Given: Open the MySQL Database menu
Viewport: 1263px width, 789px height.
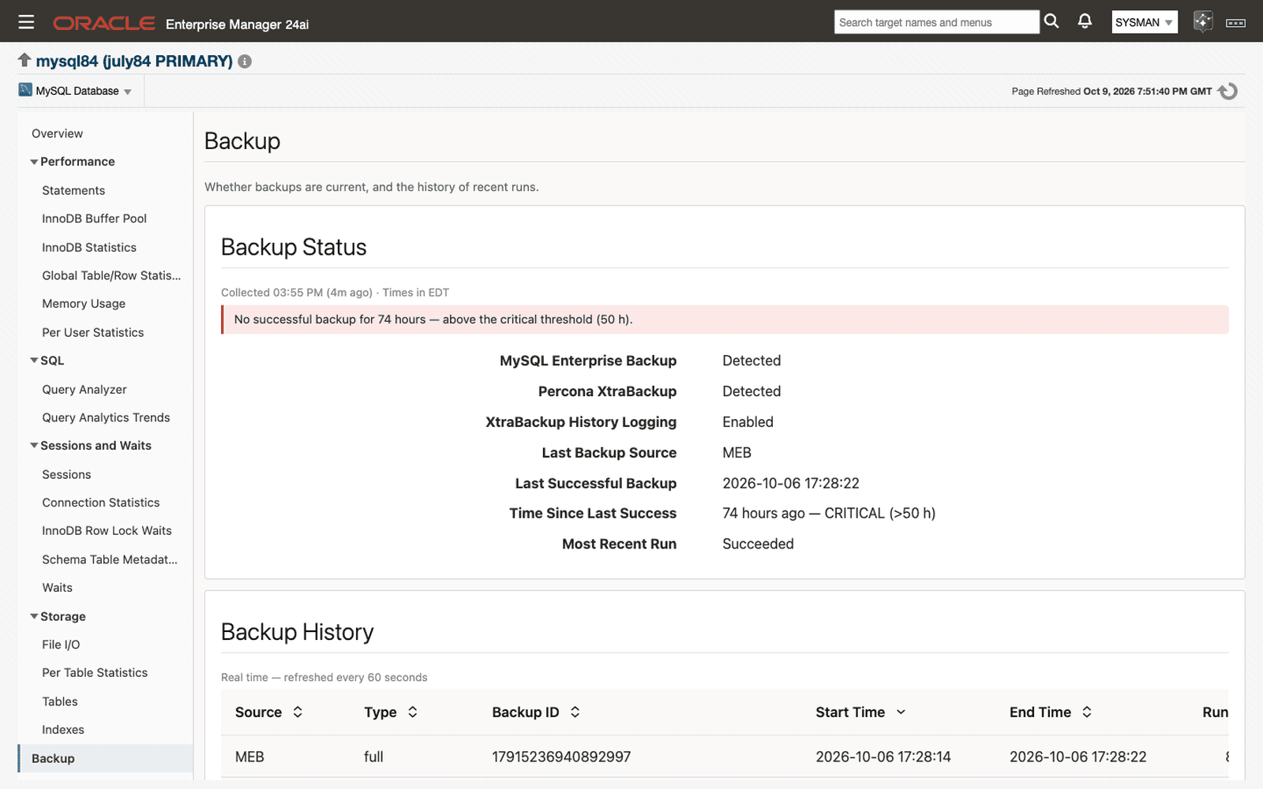Looking at the screenshot, I should tap(83, 91).
